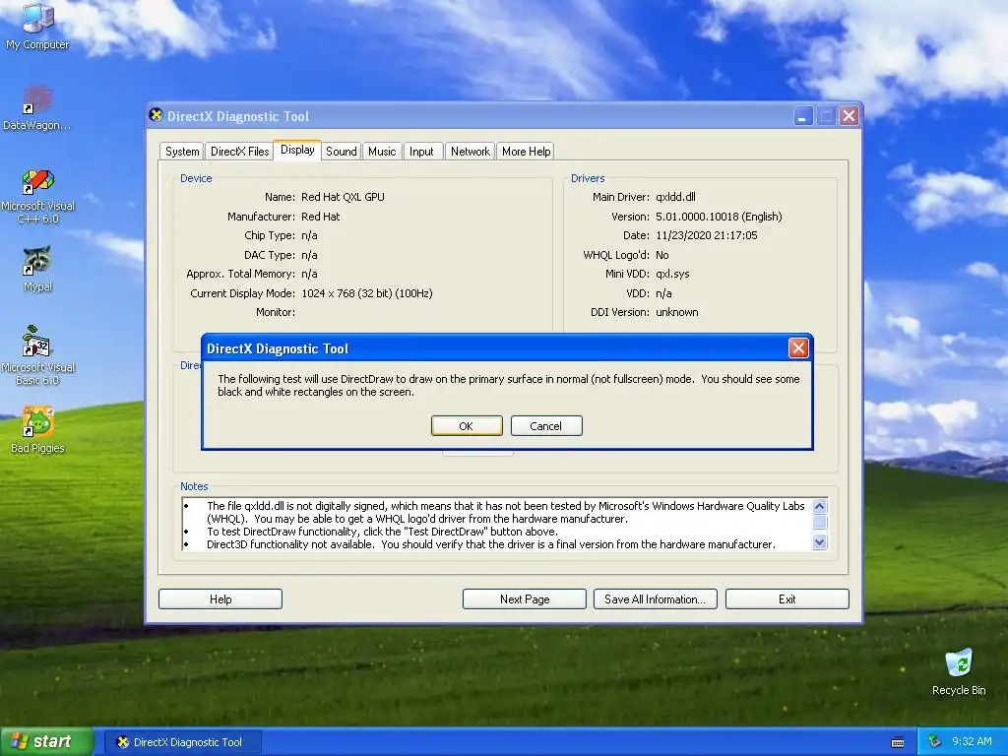Minimize the DirectX Diagnostic Tool window
This screenshot has width=1008, height=756.
(802, 116)
